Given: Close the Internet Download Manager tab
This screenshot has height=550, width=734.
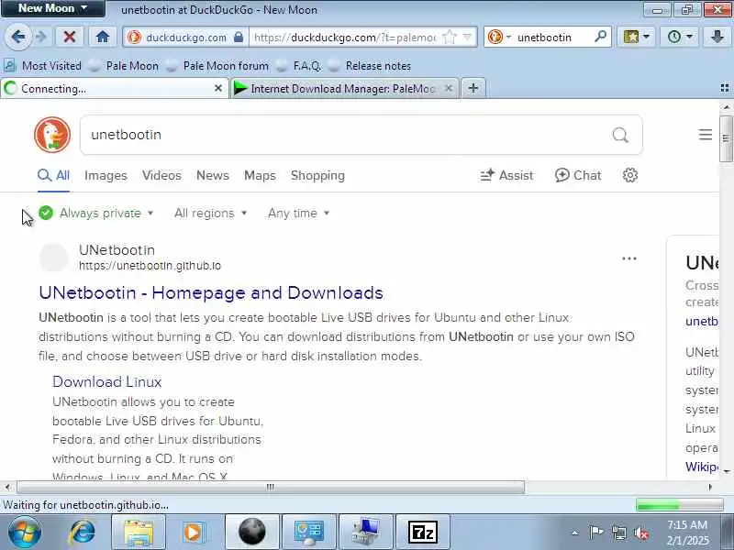Looking at the screenshot, I should 449,88.
